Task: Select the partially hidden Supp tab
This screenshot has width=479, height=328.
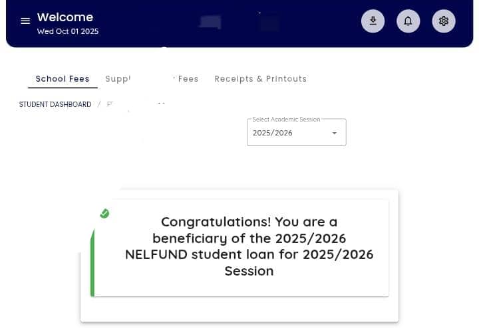Action: (118, 79)
